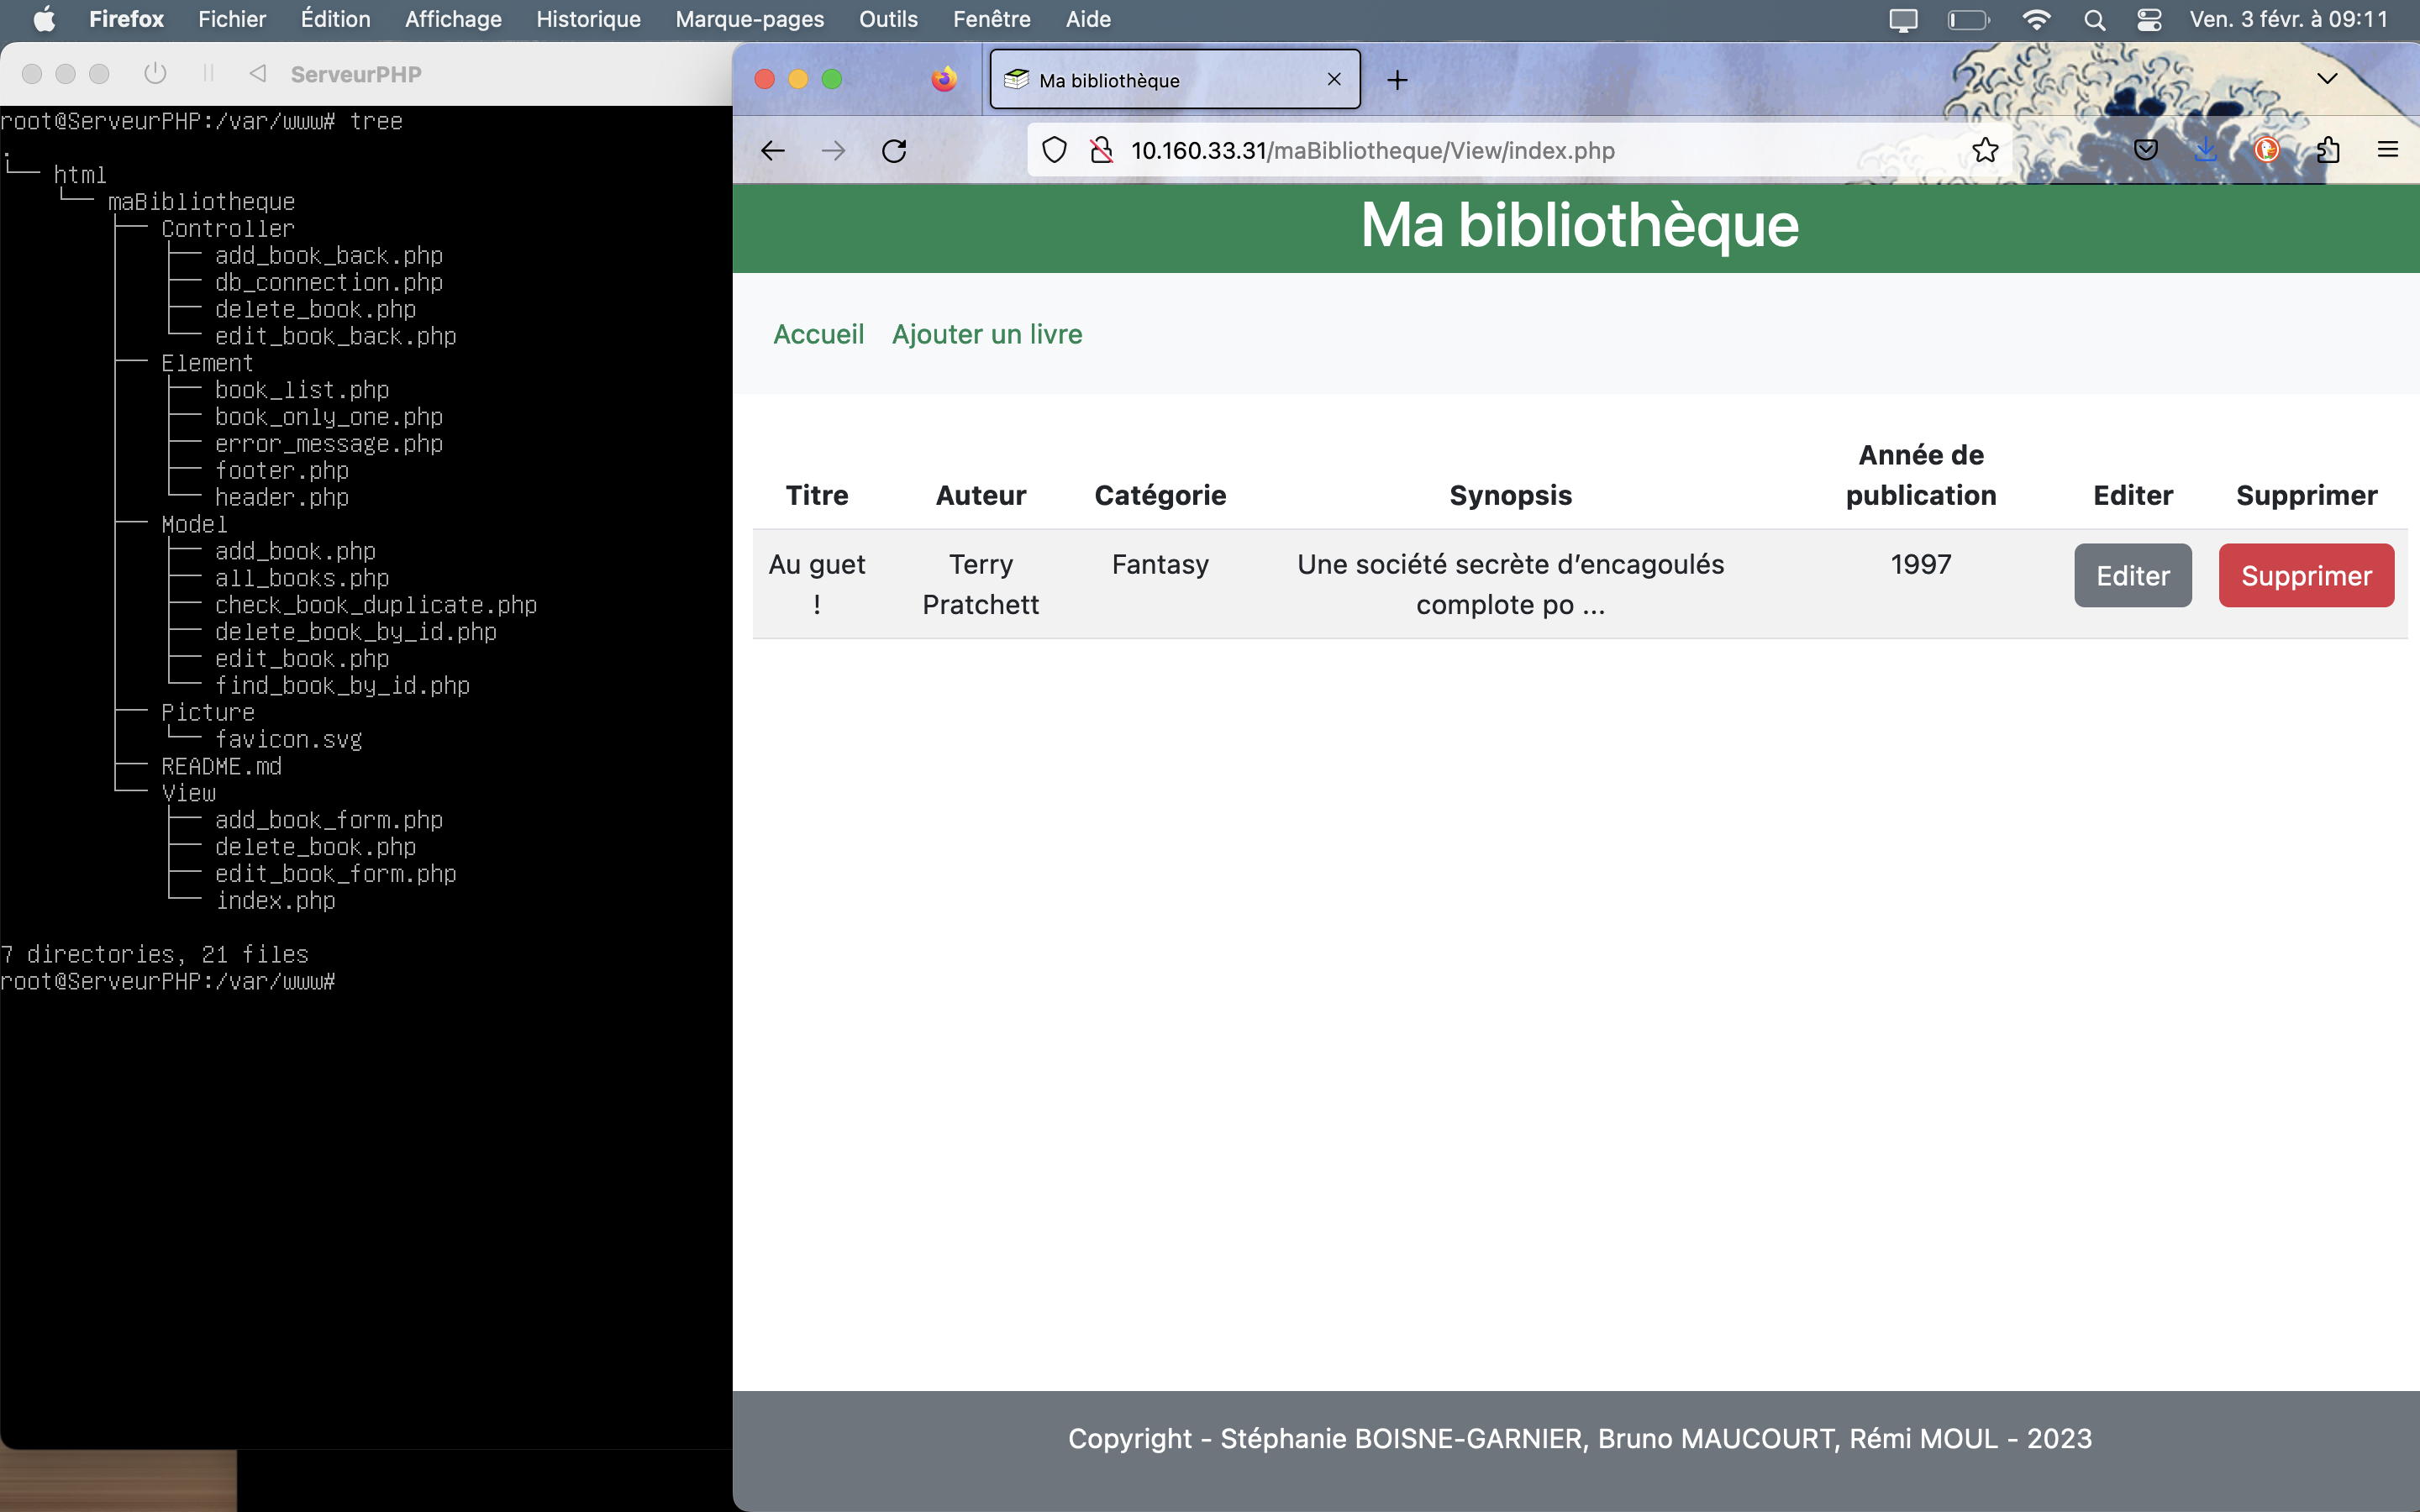Click the browser reload page icon

[894, 151]
